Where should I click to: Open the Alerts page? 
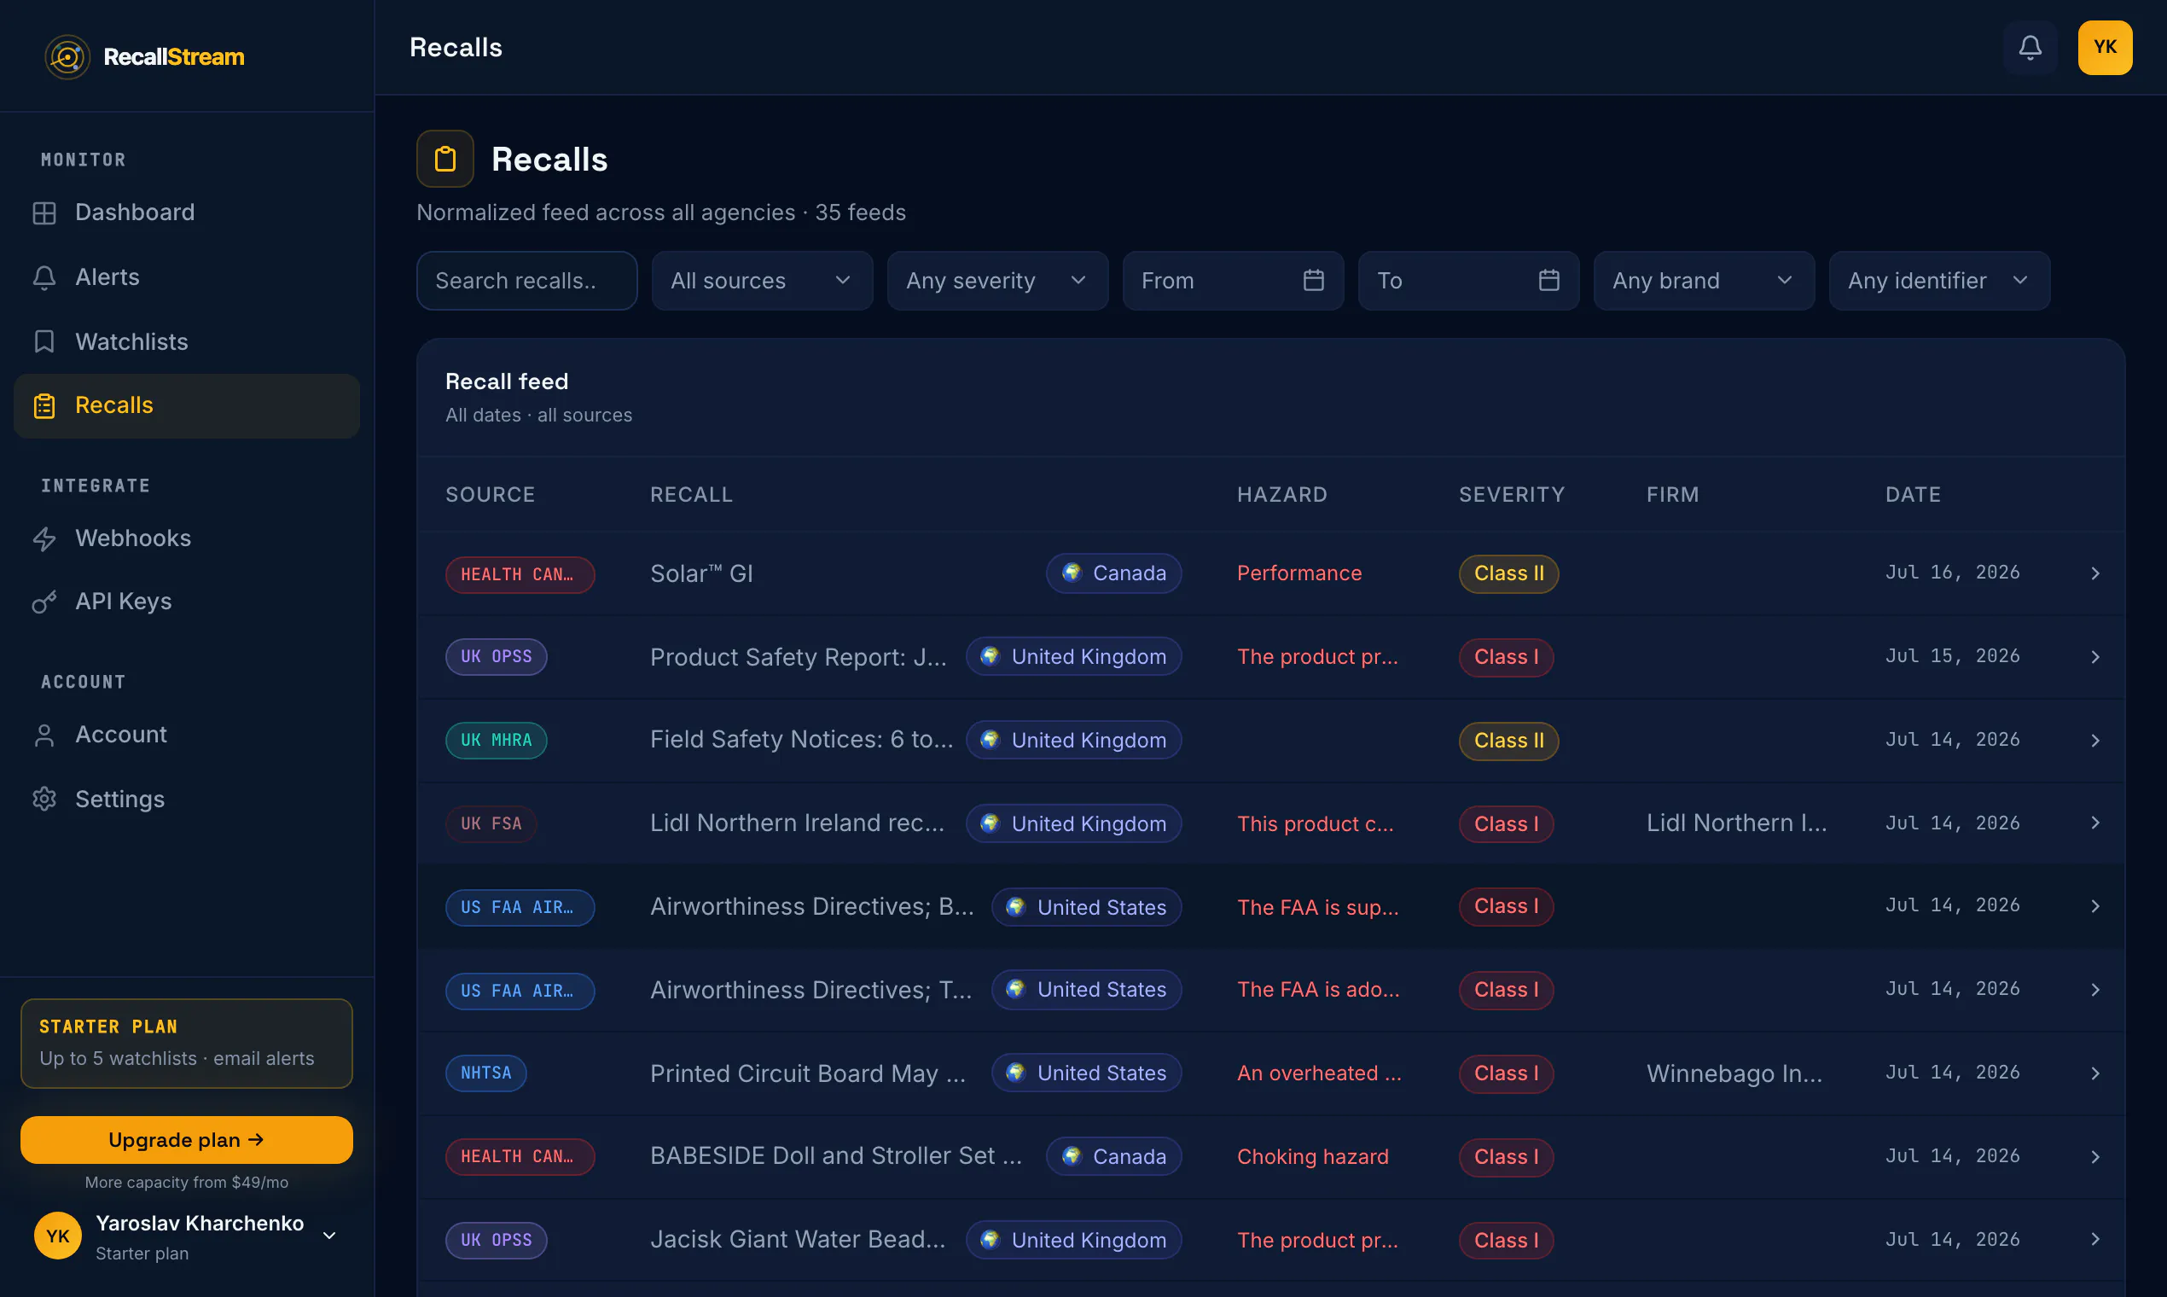pyautogui.click(x=187, y=277)
